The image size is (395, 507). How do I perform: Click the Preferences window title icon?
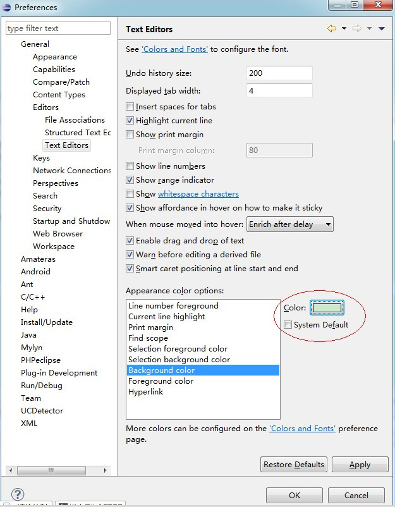click(7, 8)
